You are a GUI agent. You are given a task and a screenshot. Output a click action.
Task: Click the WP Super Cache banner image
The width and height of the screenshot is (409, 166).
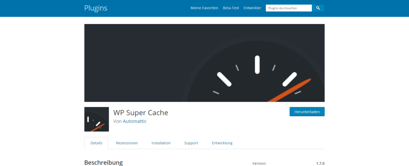pyautogui.click(x=204, y=63)
